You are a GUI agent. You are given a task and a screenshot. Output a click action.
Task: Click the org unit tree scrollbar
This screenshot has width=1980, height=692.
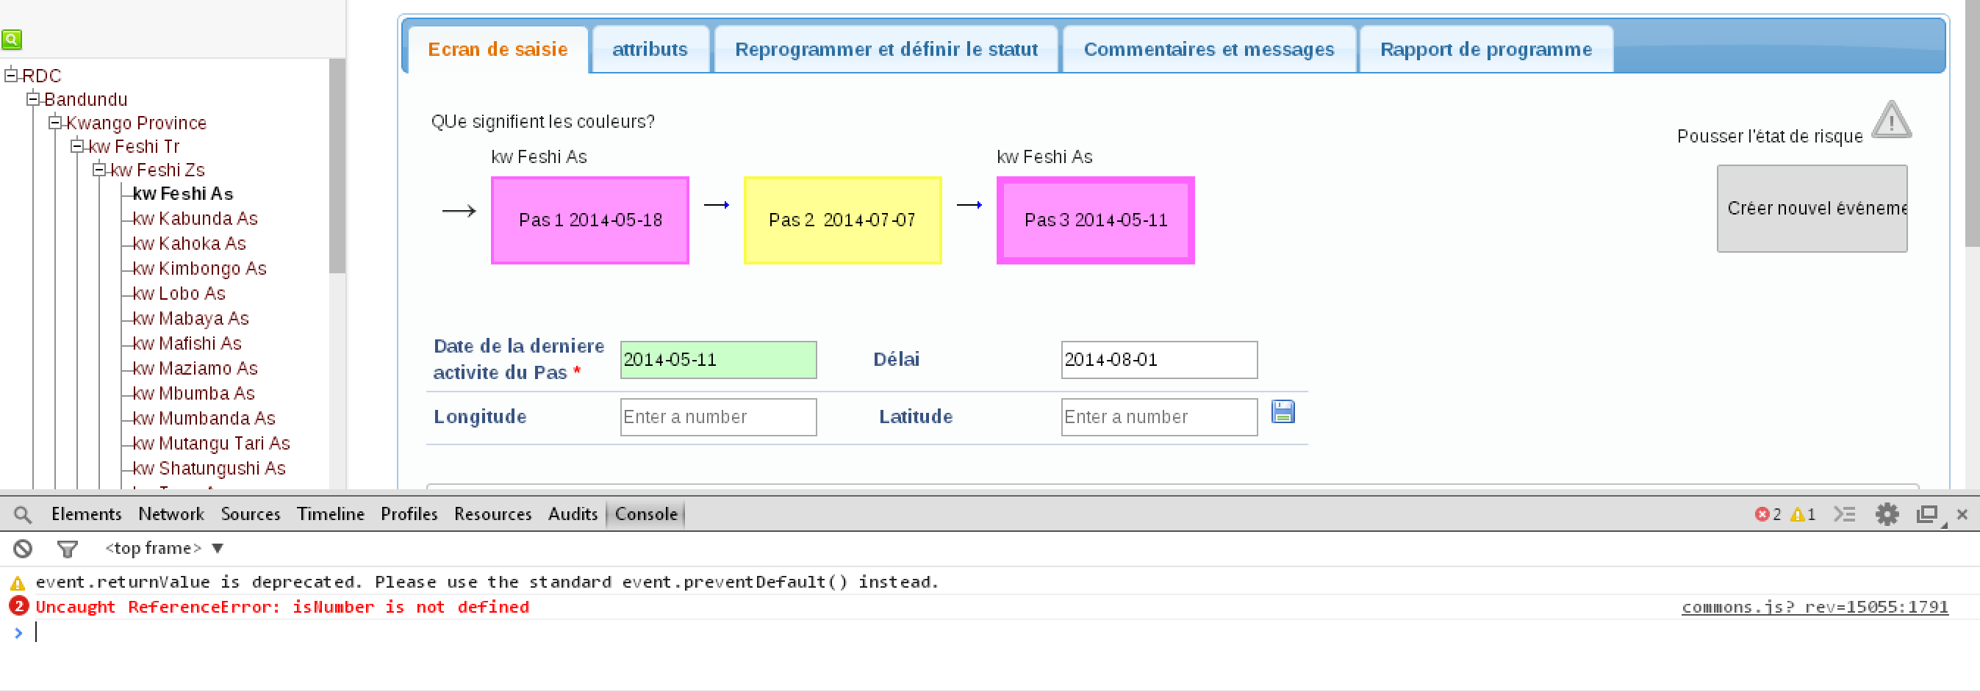337,166
